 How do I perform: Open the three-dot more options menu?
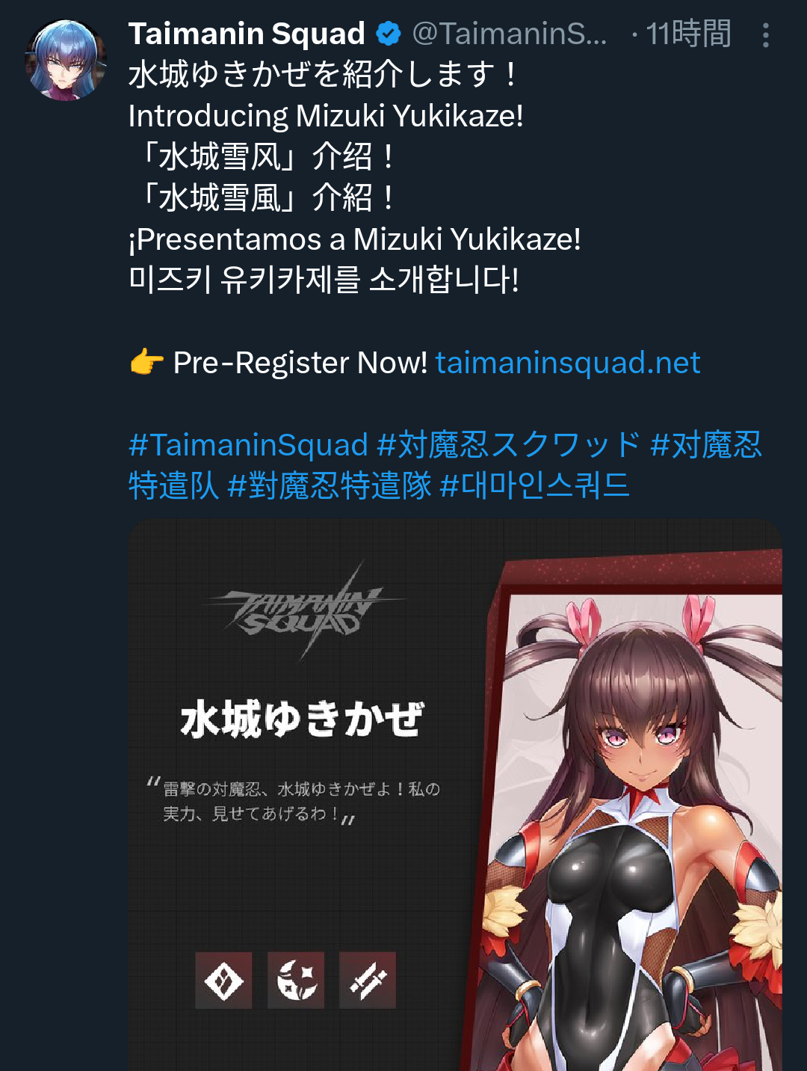(x=766, y=35)
